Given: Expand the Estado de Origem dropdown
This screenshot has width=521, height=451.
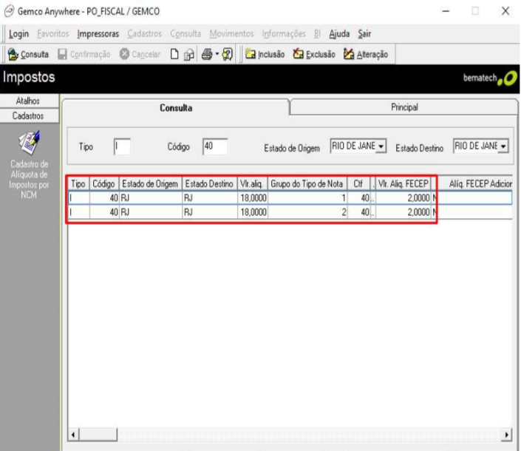Looking at the screenshot, I should pyautogui.click(x=381, y=146).
